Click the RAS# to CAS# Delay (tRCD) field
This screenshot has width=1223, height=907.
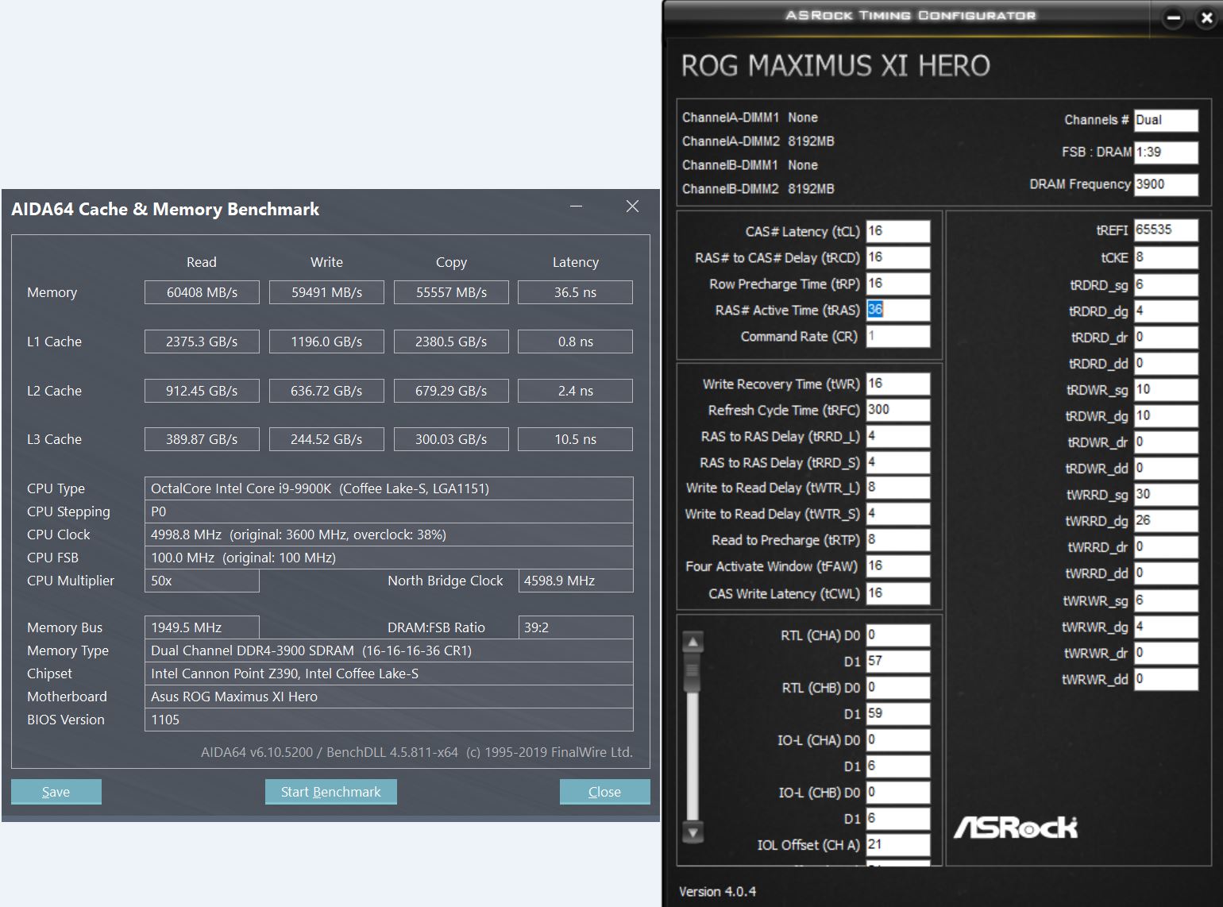click(897, 257)
